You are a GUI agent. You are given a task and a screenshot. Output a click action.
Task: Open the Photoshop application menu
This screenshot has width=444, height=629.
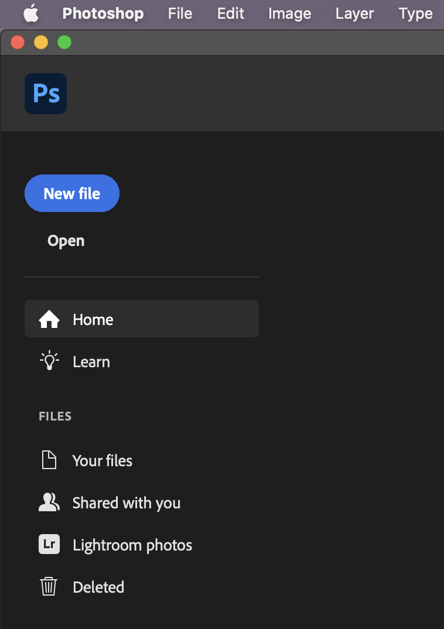103,13
